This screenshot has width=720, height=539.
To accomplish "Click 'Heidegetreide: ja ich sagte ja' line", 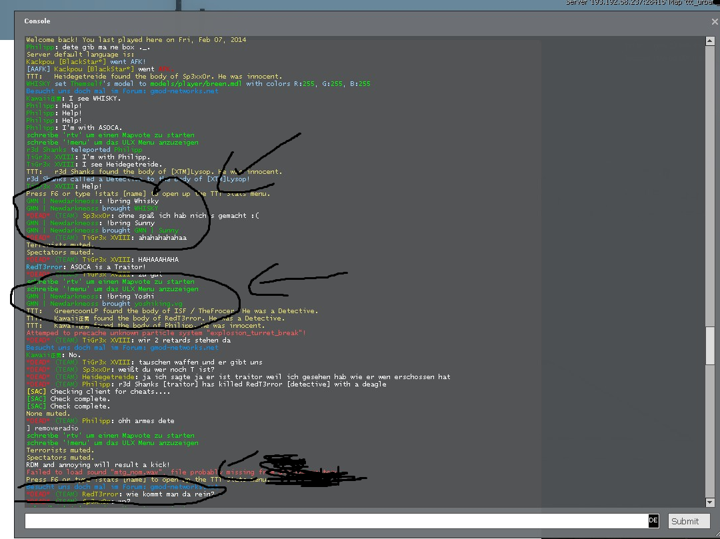I will 238,378.
